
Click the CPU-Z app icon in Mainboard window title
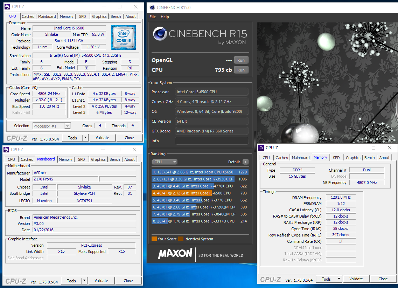tap(7, 150)
